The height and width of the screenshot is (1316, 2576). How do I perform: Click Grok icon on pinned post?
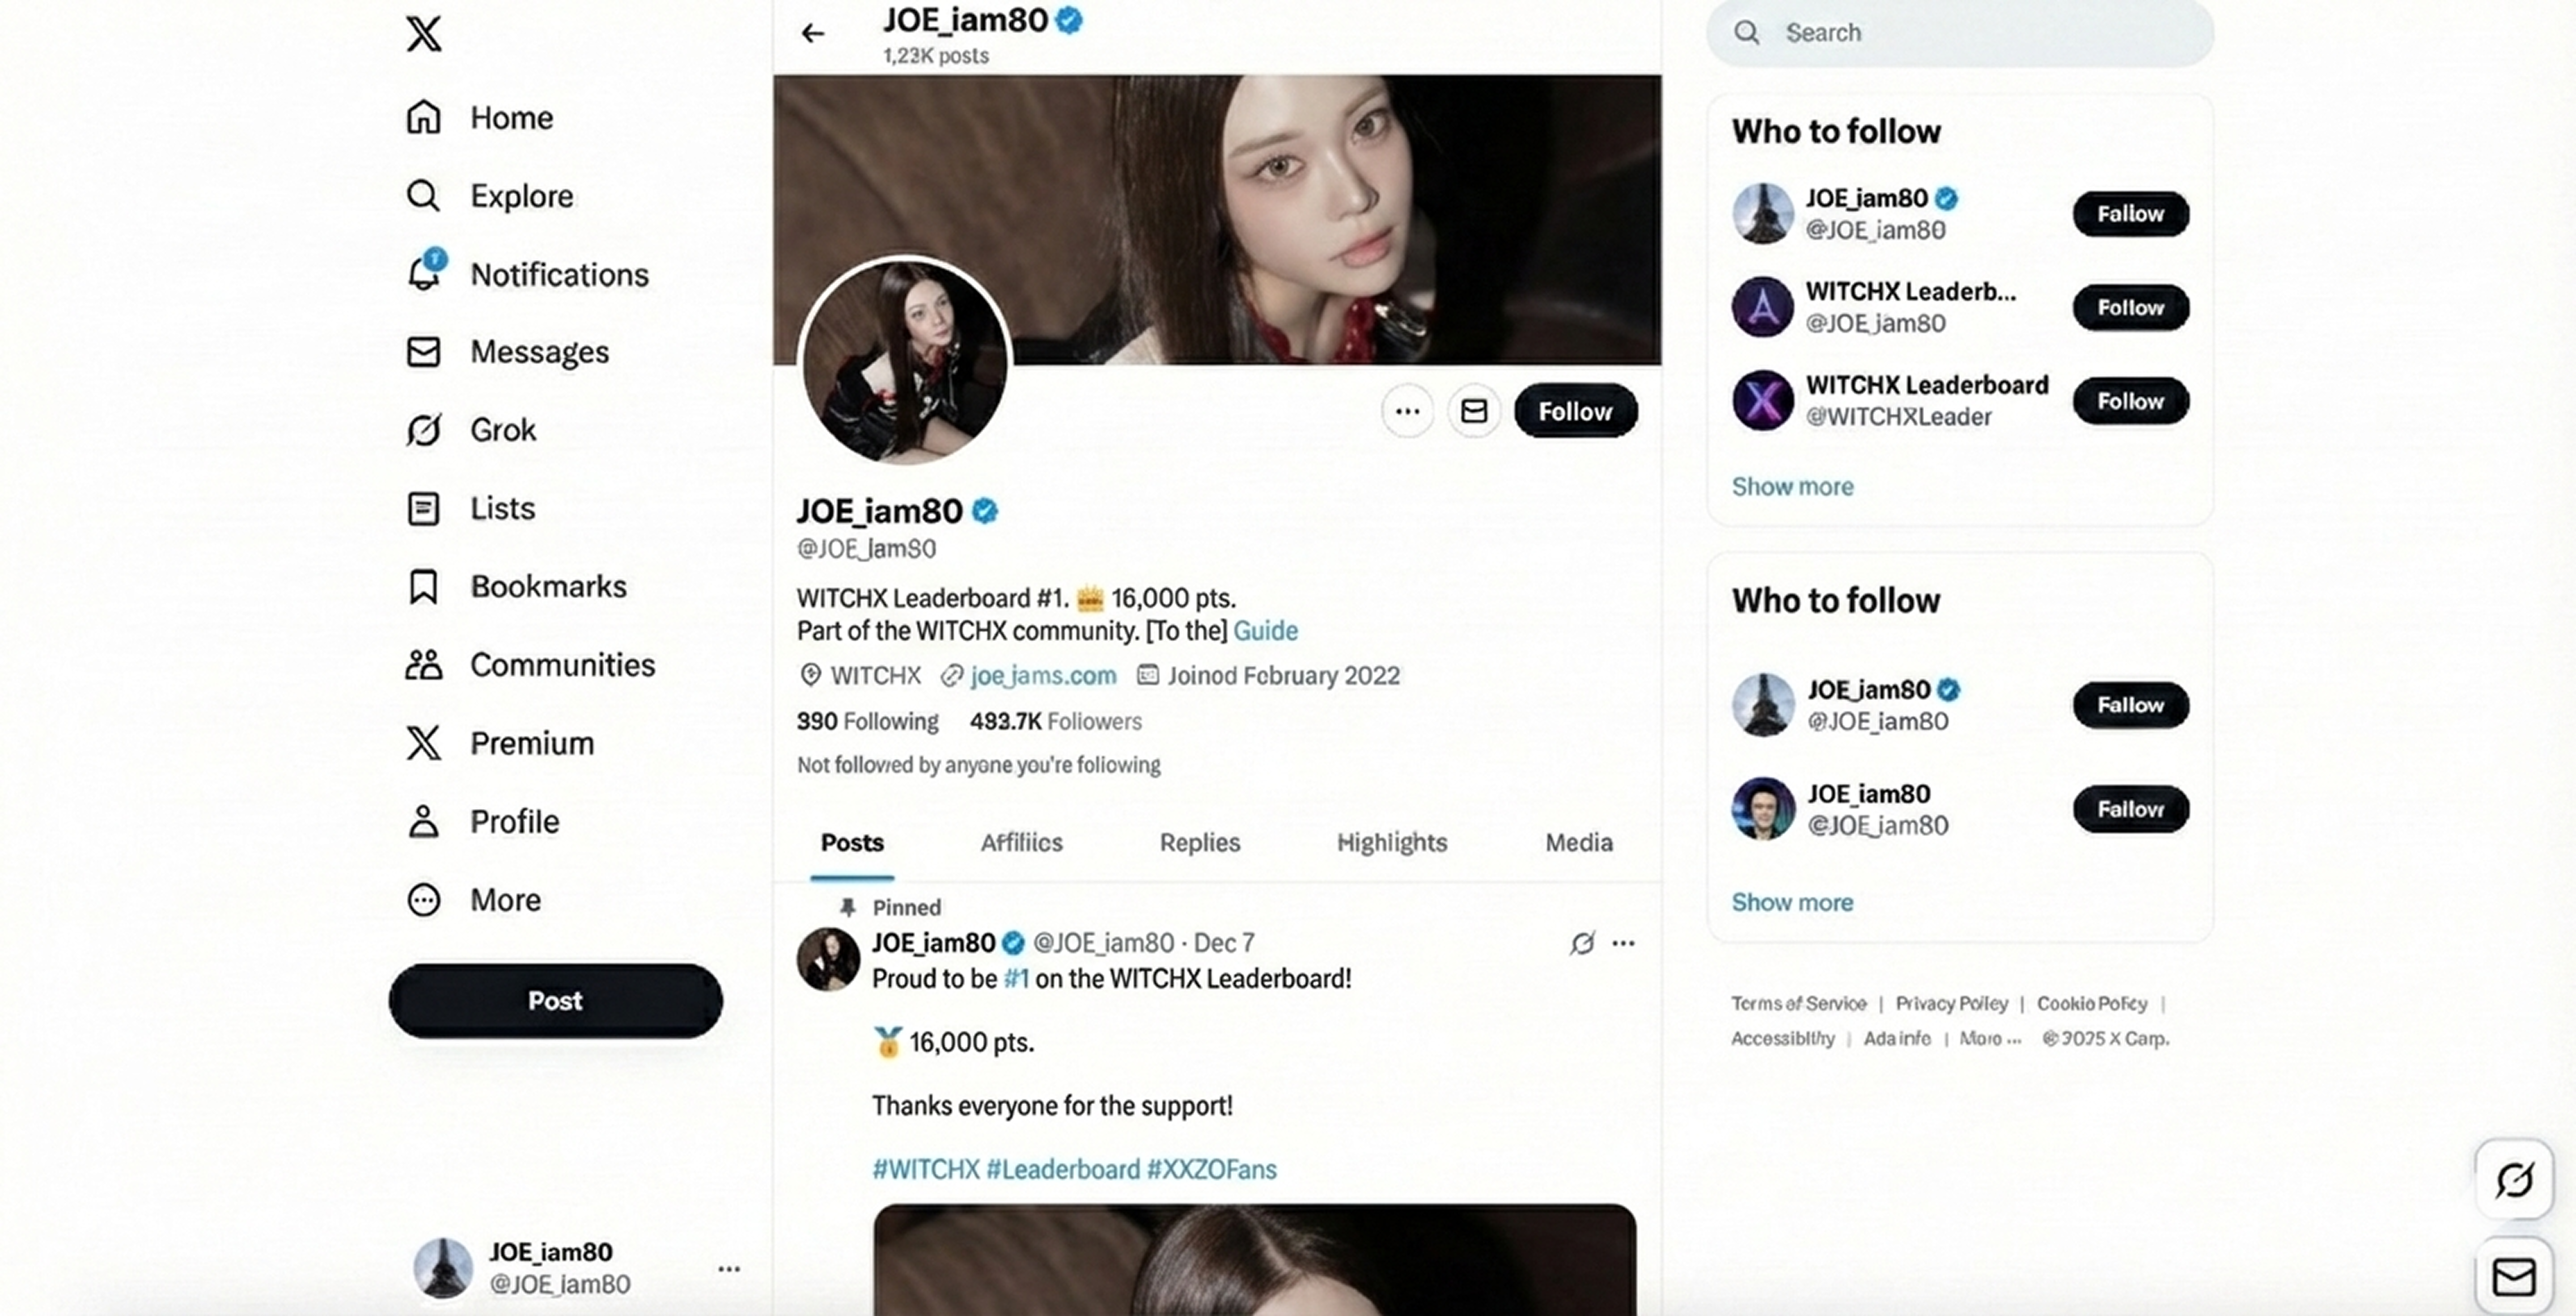[1582, 943]
